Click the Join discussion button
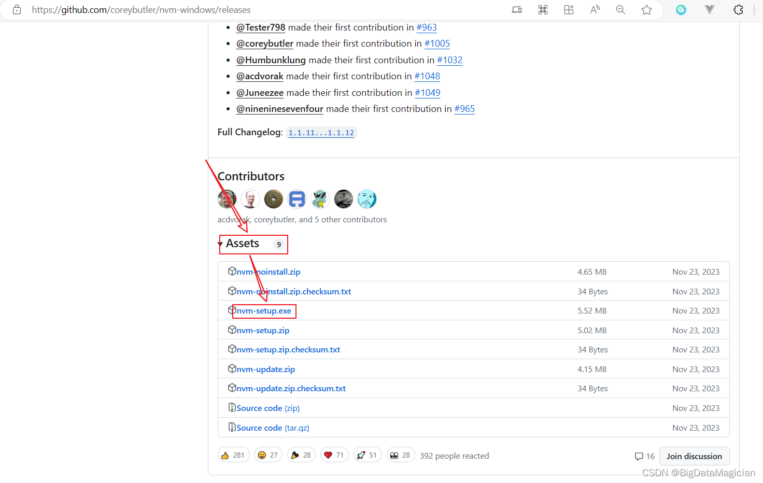763x483 pixels. pos(694,456)
